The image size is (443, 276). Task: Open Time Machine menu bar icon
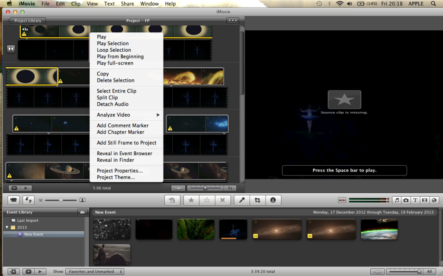point(319,3)
